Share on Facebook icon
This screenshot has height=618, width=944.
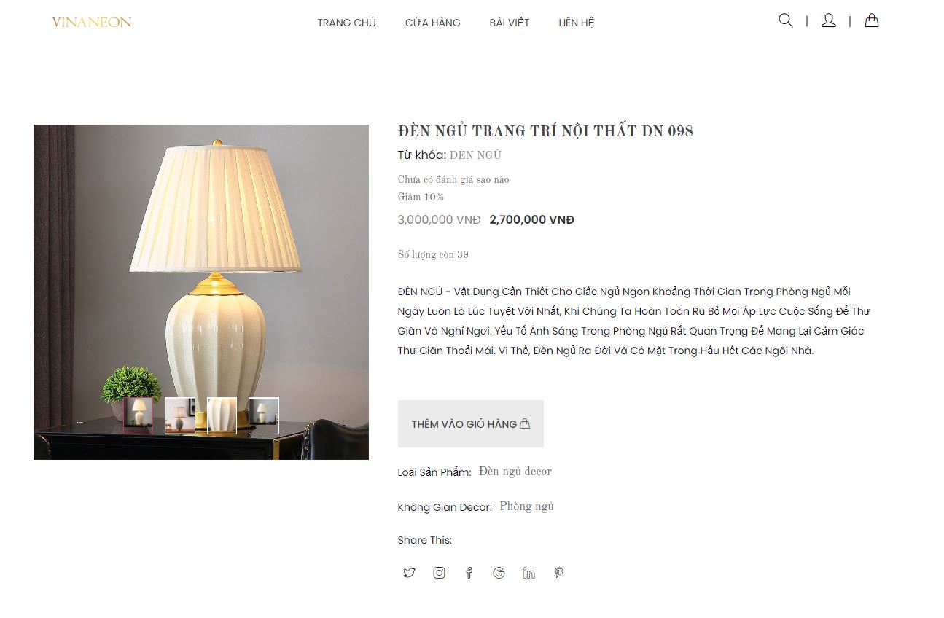click(469, 573)
